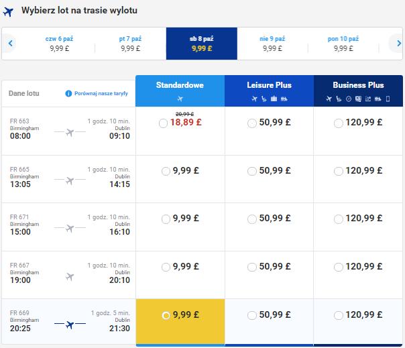Pick the Business Plus fare for the 19:00 flight
Image resolution: width=405 pixels, height=348 pixels.
tap(339, 267)
